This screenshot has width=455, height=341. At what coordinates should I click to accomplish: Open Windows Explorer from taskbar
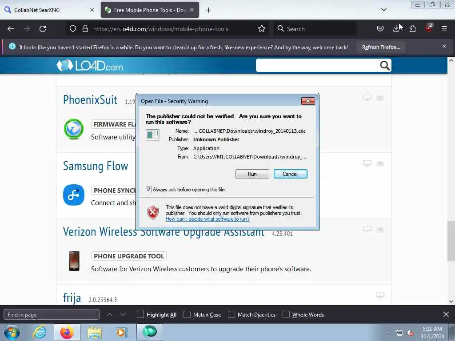(x=95, y=333)
